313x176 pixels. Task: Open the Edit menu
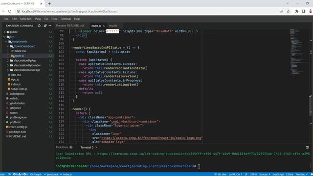[x=14, y=19]
